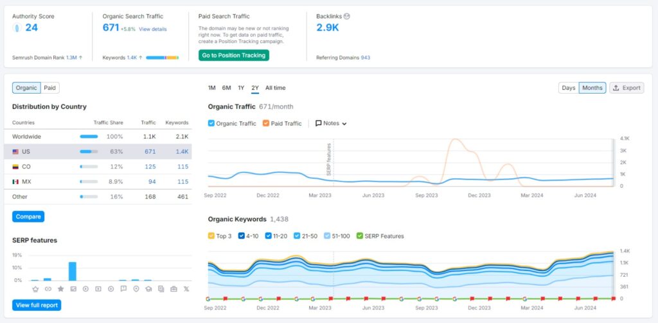
Task: Click the Export button
Action: point(627,88)
